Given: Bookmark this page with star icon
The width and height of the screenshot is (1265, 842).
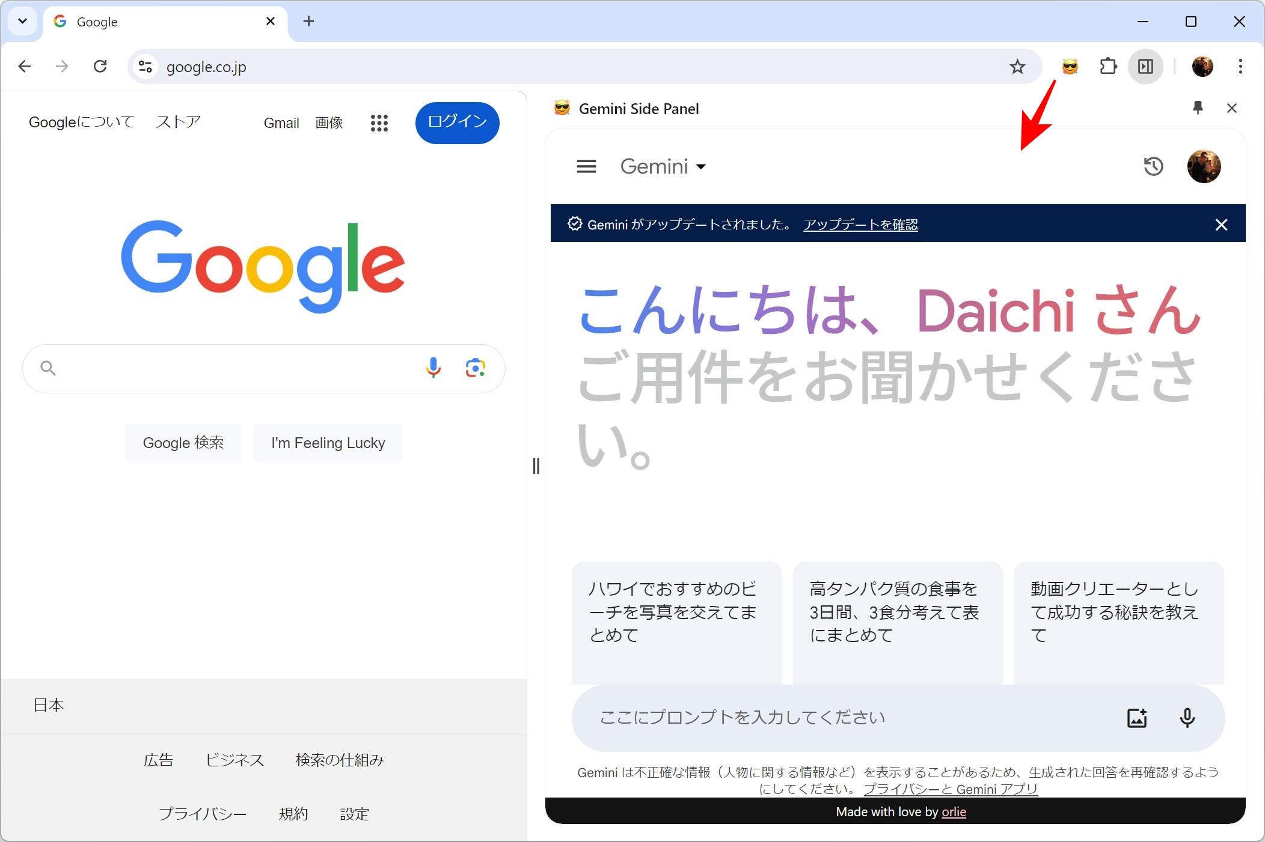Looking at the screenshot, I should coord(1017,67).
